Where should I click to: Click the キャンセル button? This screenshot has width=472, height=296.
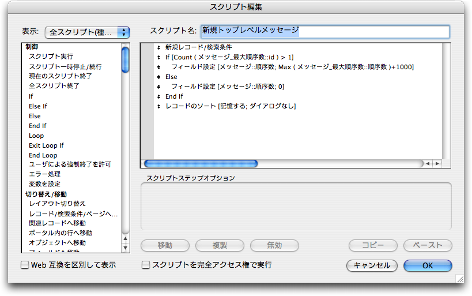372,265
